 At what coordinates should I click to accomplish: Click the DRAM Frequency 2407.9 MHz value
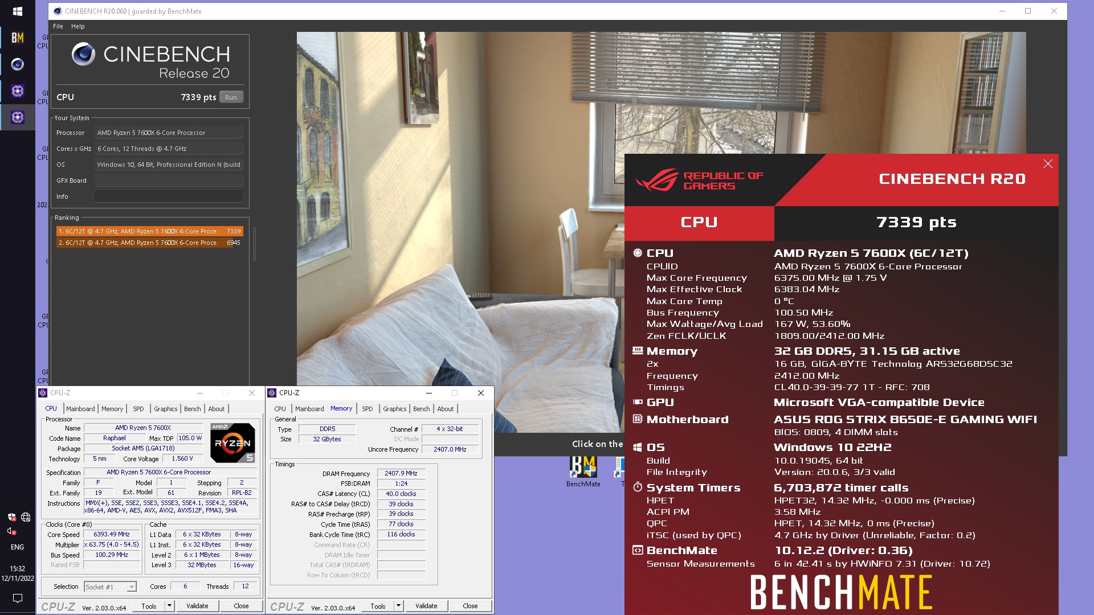[x=401, y=473]
